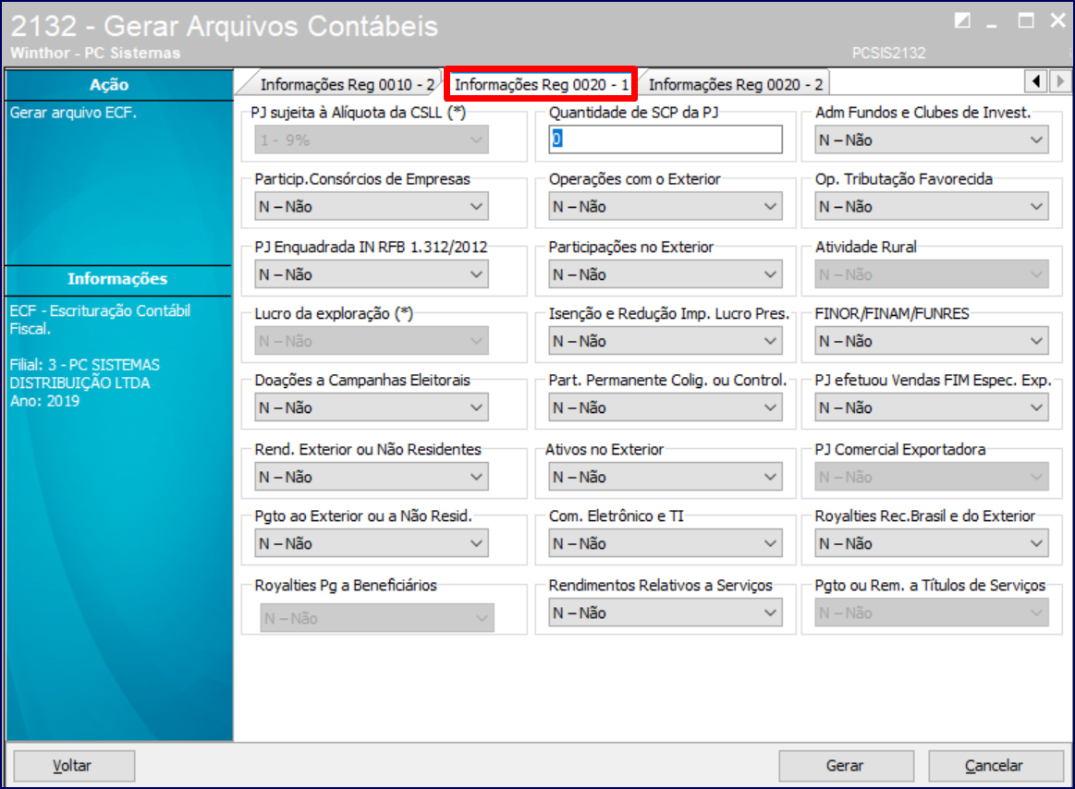
Task: Open Rendimentos Relativos a Serviços dropdown
Action: click(665, 613)
